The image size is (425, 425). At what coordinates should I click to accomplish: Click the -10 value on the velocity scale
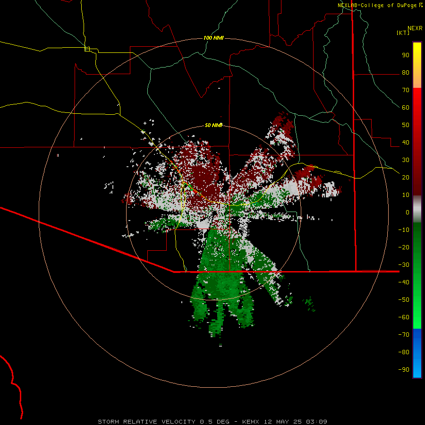404,230
